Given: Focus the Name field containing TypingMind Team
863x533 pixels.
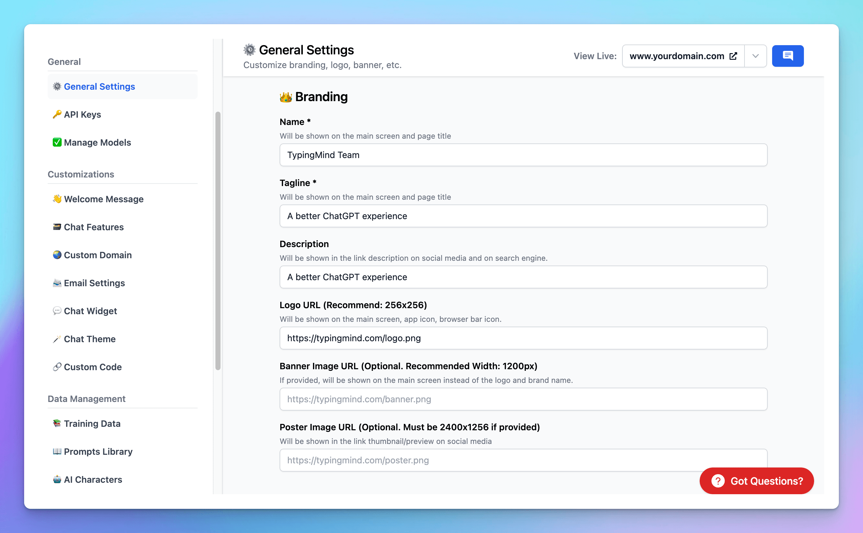Looking at the screenshot, I should [523, 155].
